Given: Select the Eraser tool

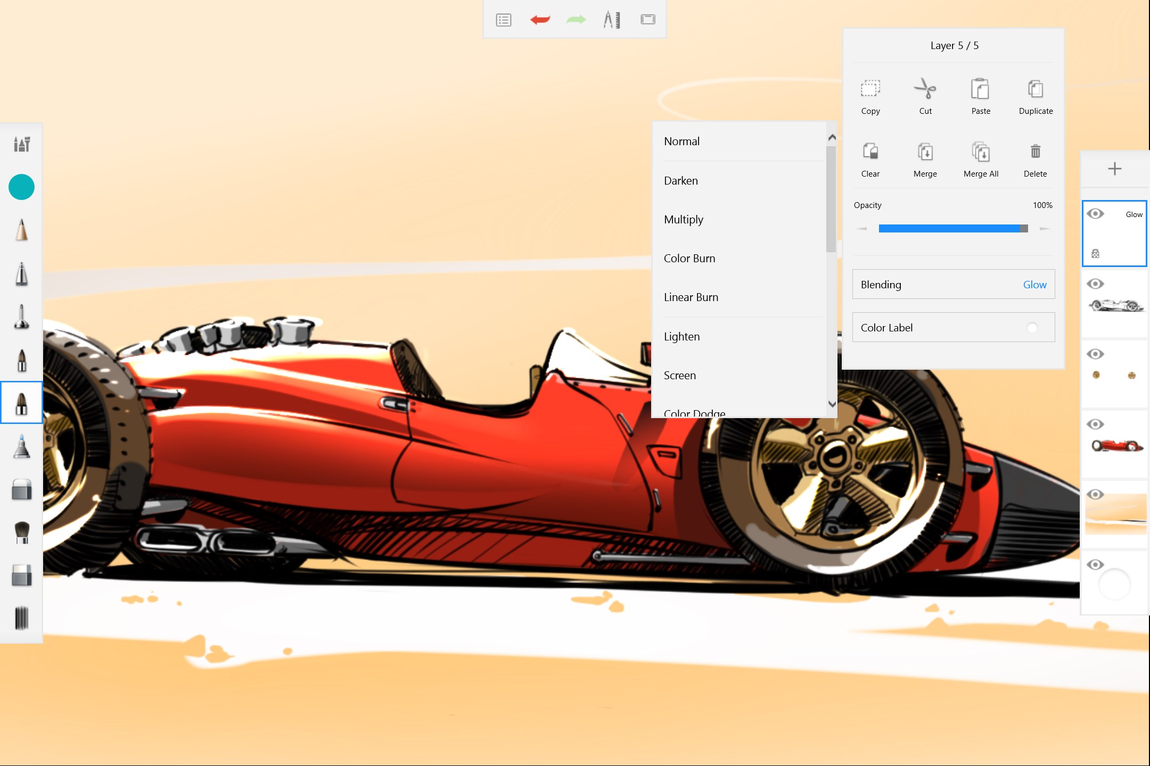Looking at the screenshot, I should [21, 489].
